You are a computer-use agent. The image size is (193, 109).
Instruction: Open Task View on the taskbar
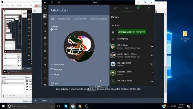[x=59, y=106]
